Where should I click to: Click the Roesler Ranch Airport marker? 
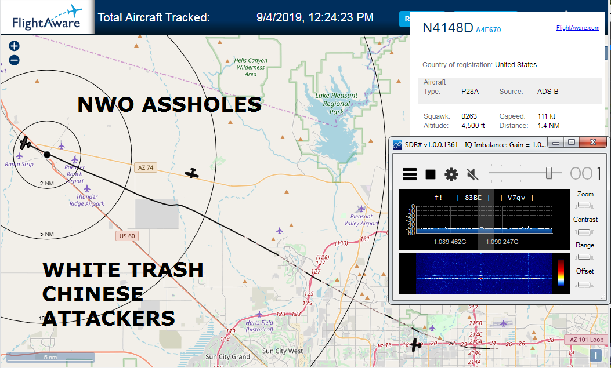pos(75,159)
